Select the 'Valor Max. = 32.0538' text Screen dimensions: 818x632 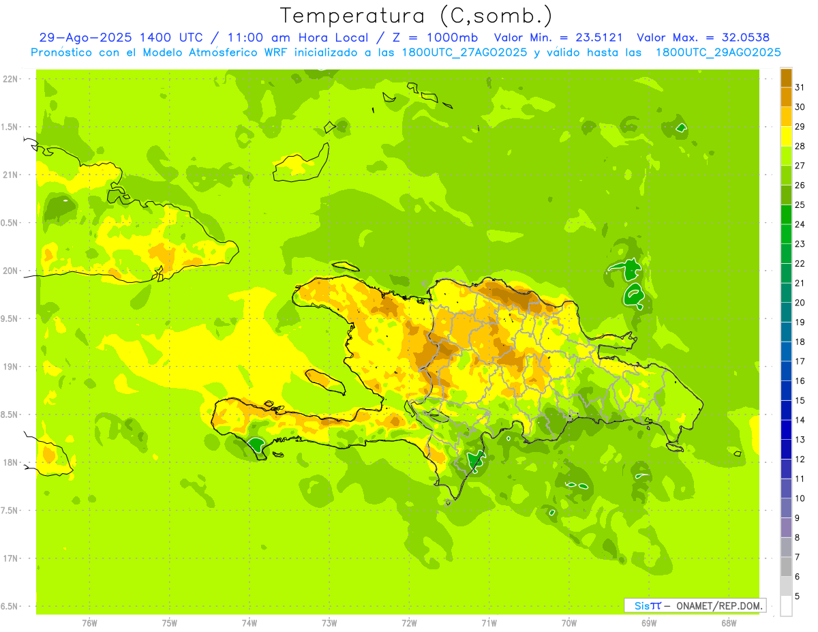pyautogui.click(x=703, y=37)
